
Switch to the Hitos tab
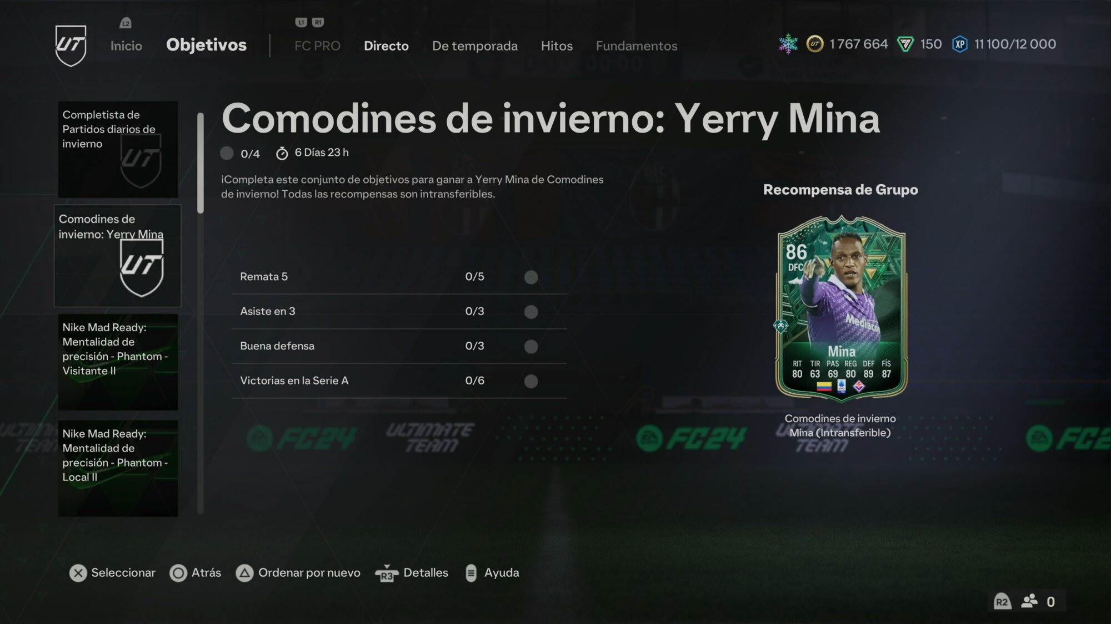(x=557, y=46)
